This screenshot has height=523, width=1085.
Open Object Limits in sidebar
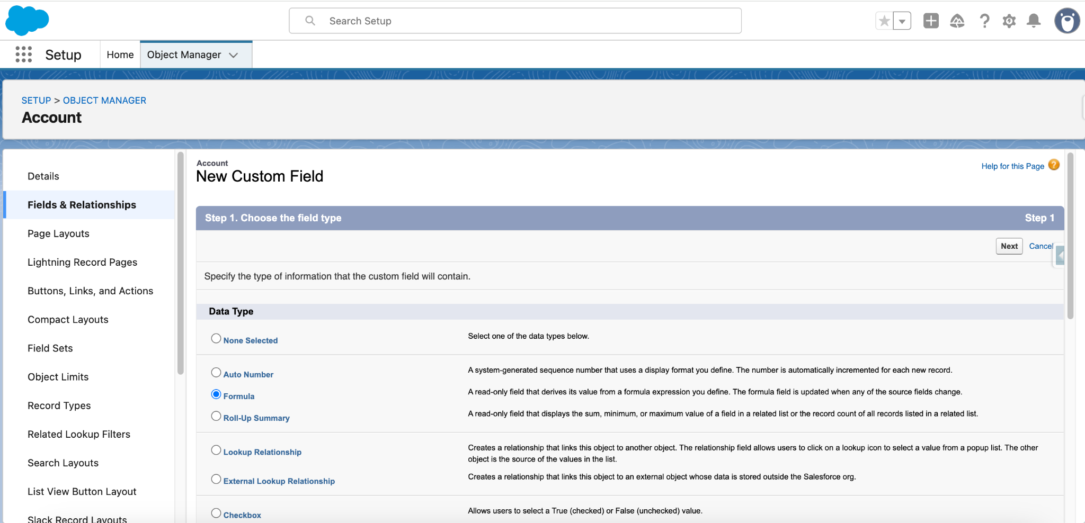[x=89, y=376]
